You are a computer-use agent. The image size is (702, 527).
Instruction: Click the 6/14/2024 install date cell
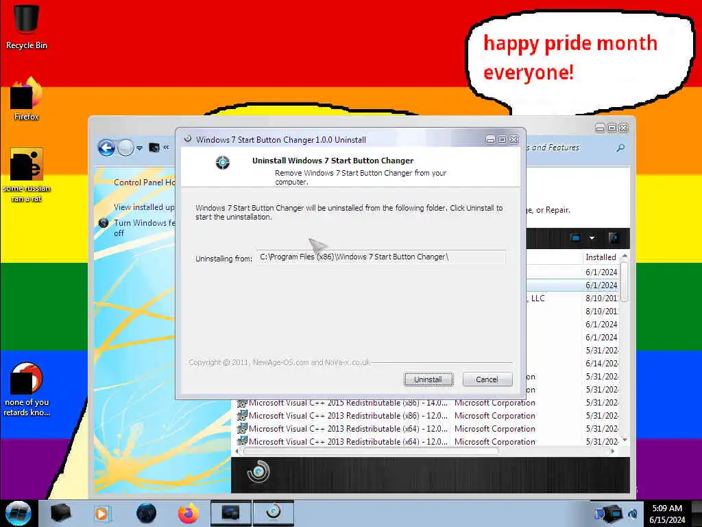tap(601, 364)
